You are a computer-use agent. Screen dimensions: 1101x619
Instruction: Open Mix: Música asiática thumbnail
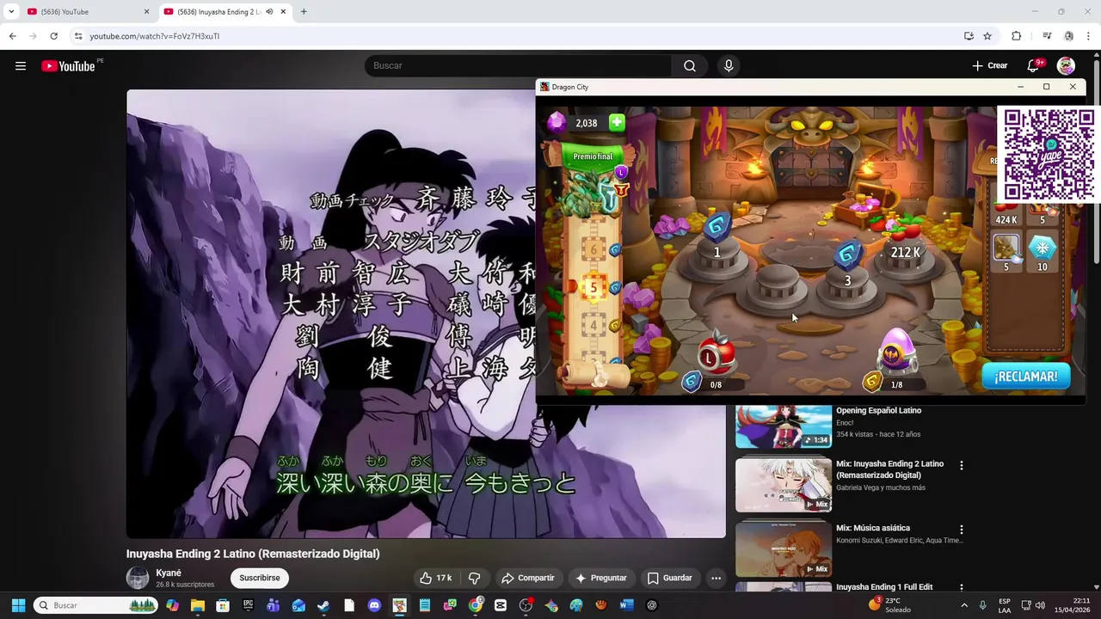[784, 549]
